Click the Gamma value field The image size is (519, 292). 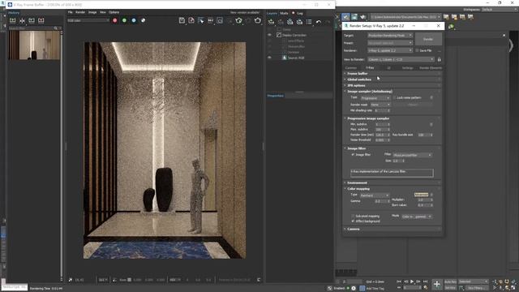click(380, 201)
